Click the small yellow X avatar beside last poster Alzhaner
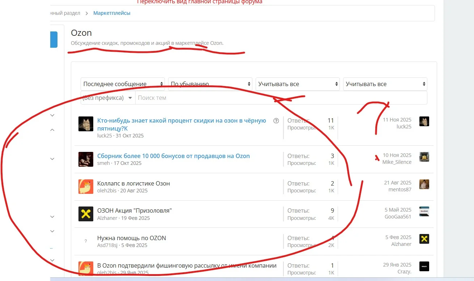Image resolution: width=474 pixels, height=281 pixels. pos(424,239)
